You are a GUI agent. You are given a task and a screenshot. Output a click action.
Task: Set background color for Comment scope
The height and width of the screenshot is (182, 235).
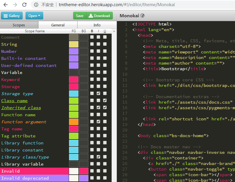click(84, 37)
